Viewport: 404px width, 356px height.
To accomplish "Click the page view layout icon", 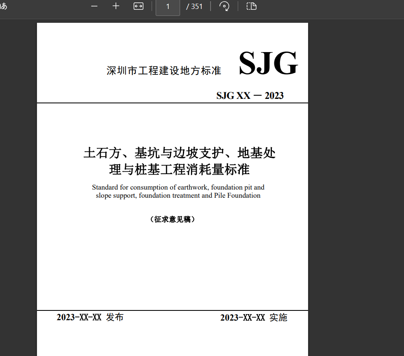I will (x=252, y=6).
